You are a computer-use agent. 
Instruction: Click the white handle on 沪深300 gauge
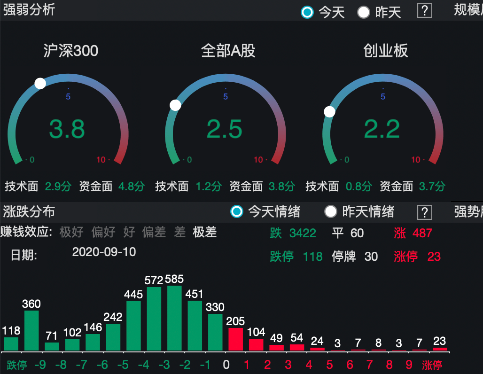pyautogui.click(x=39, y=83)
